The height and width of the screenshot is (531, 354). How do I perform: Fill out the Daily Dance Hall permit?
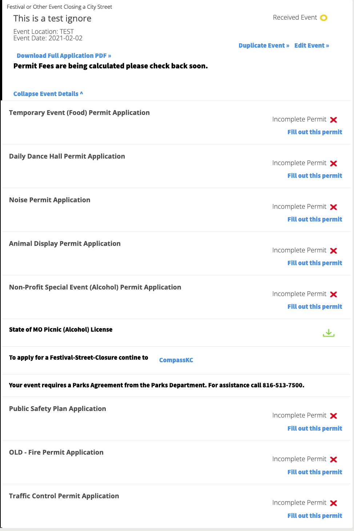(x=315, y=176)
